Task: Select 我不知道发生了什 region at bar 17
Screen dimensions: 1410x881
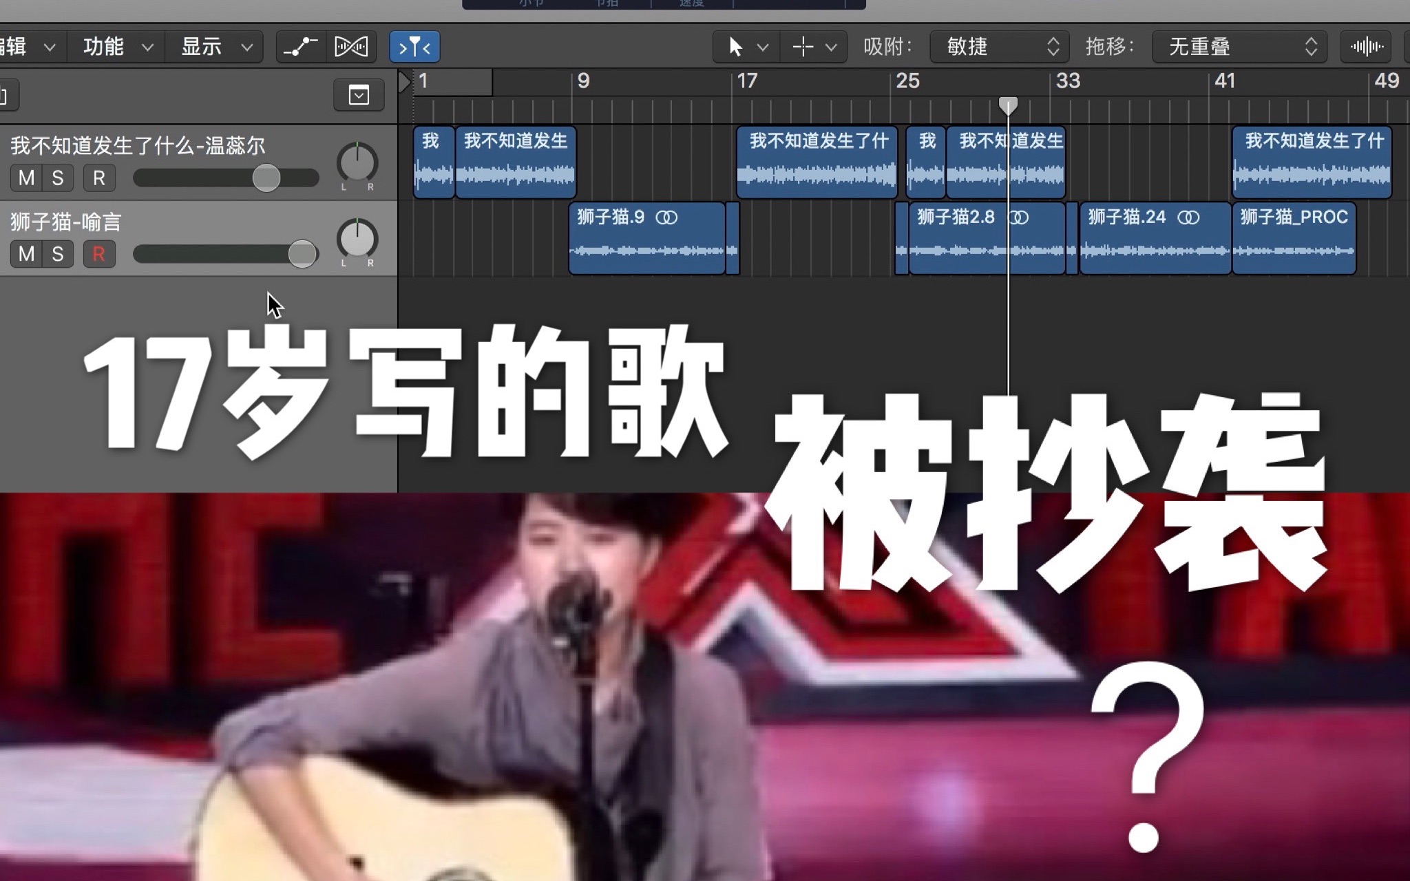Action: (x=817, y=162)
